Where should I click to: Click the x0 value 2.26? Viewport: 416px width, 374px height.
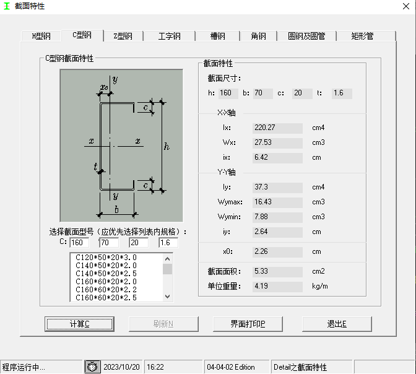(x=277, y=252)
